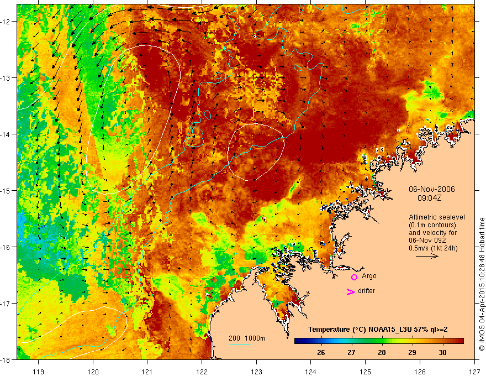Click the 200 1000m depth label
This screenshot has height=376, width=486.
pyautogui.click(x=247, y=338)
